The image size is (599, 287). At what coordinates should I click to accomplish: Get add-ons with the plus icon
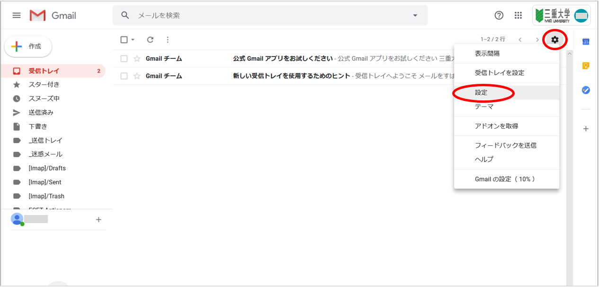pos(586,129)
